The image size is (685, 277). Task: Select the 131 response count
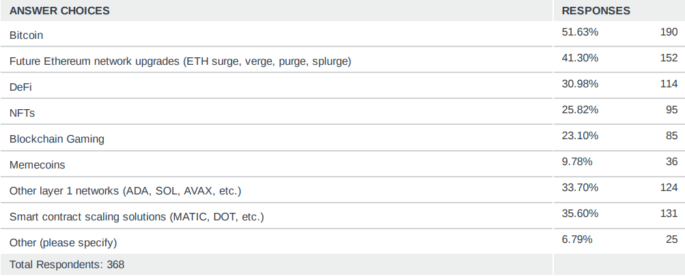669,214
